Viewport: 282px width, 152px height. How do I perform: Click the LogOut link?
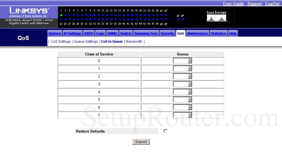272,4
